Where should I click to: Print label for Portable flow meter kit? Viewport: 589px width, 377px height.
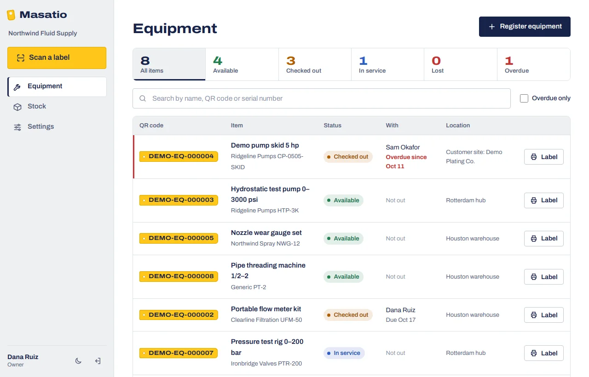(x=544, y=315)
